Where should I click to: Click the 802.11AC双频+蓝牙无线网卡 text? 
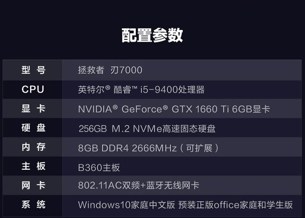[139, 185]
